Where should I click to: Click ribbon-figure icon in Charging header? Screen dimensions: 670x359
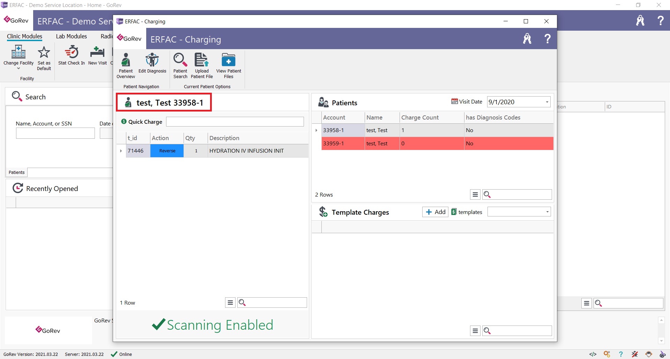tap(527, 39)
